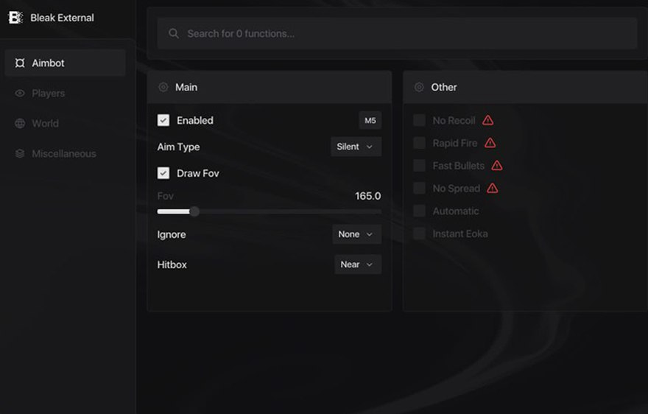Click the gear icon in Main panel header
648x414 pixels.
click(163, 88)
